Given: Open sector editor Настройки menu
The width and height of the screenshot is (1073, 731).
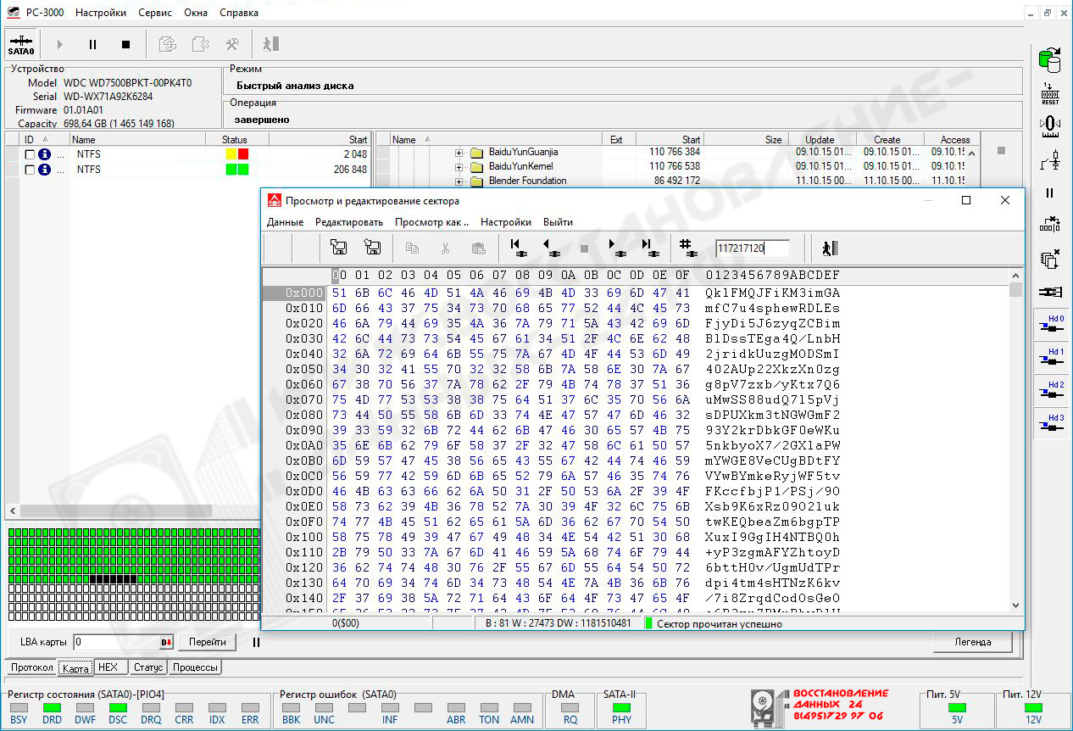Looking at the screenshot, I should tap(506, 222).
